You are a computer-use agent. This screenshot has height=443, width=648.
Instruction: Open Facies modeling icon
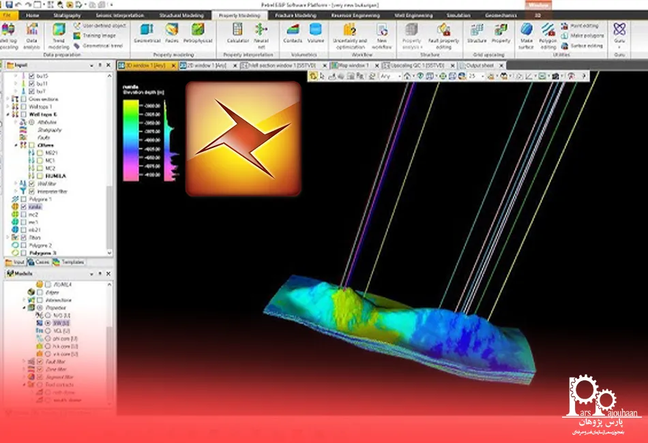(x=173, y=33)
